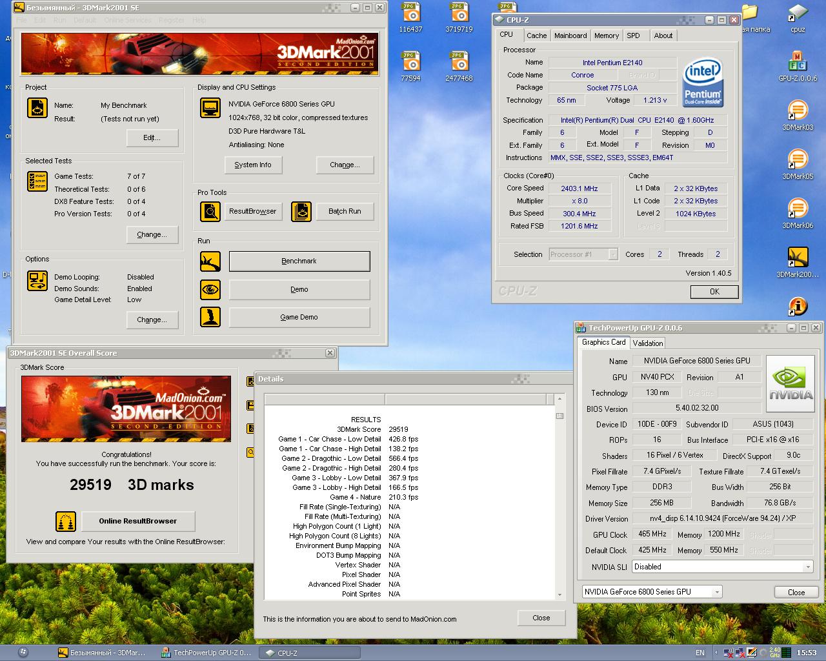Start the Benchmark
826x661 pixels.
pyautogui.click(x=299, y=261)
